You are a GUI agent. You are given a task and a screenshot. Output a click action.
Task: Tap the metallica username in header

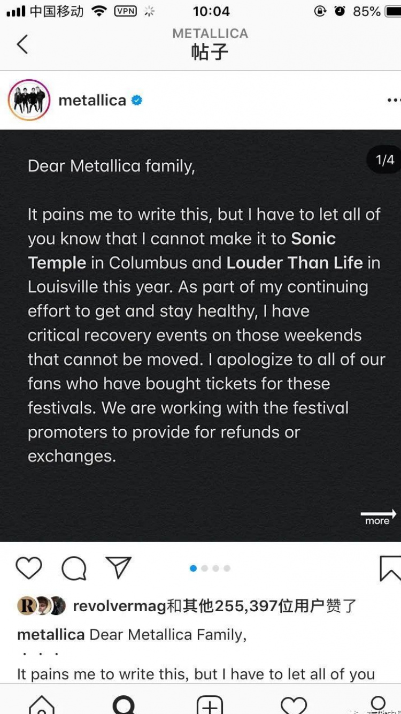point(92,100)
